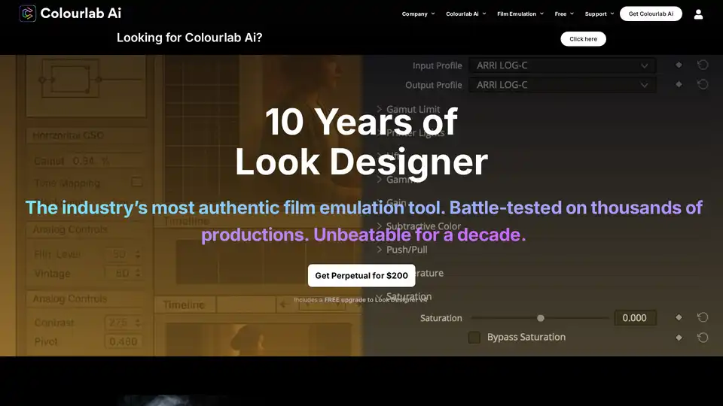Enable the Bypass Saturation checkbox
Viewport: 723px width, 406px height.
(x=474, y=338)
